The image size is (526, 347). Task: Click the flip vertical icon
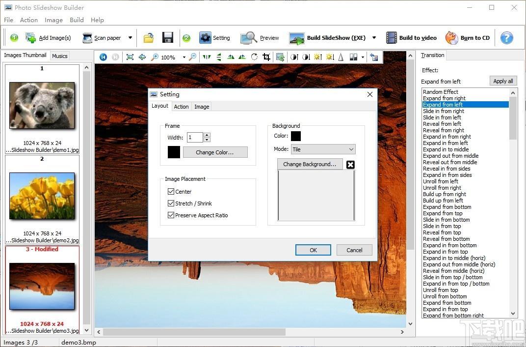219,57
